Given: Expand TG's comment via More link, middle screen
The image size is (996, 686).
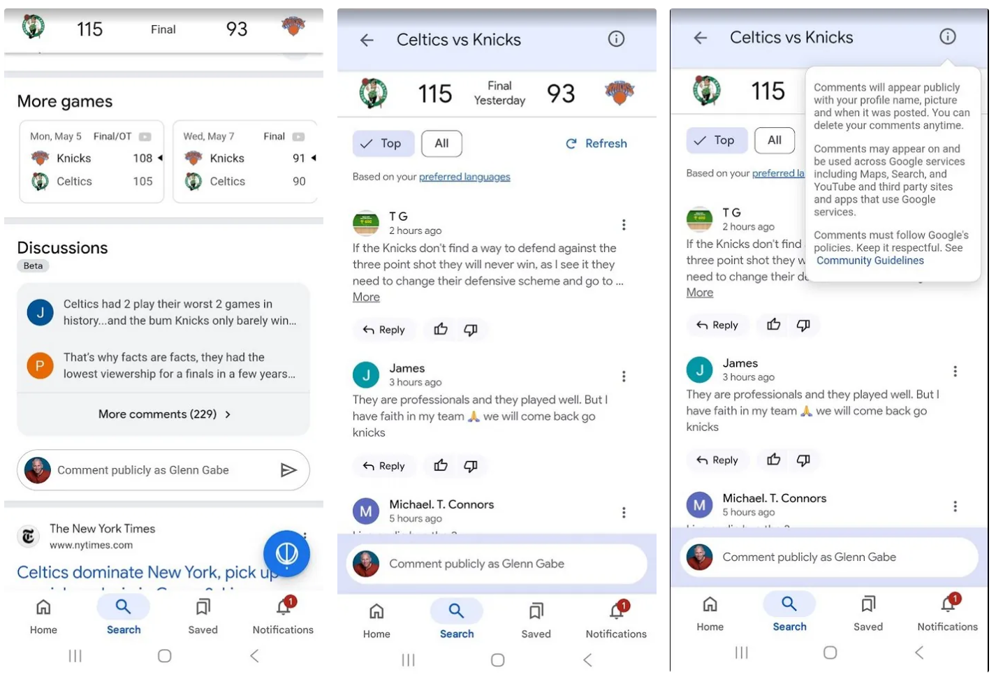Looking at the screenshot, I should pos(366,298).
